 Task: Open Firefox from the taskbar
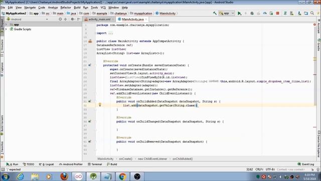64,176
